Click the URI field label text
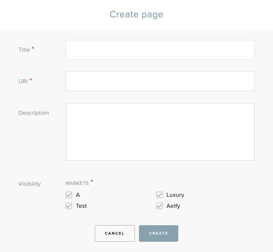 pos(23,81)
